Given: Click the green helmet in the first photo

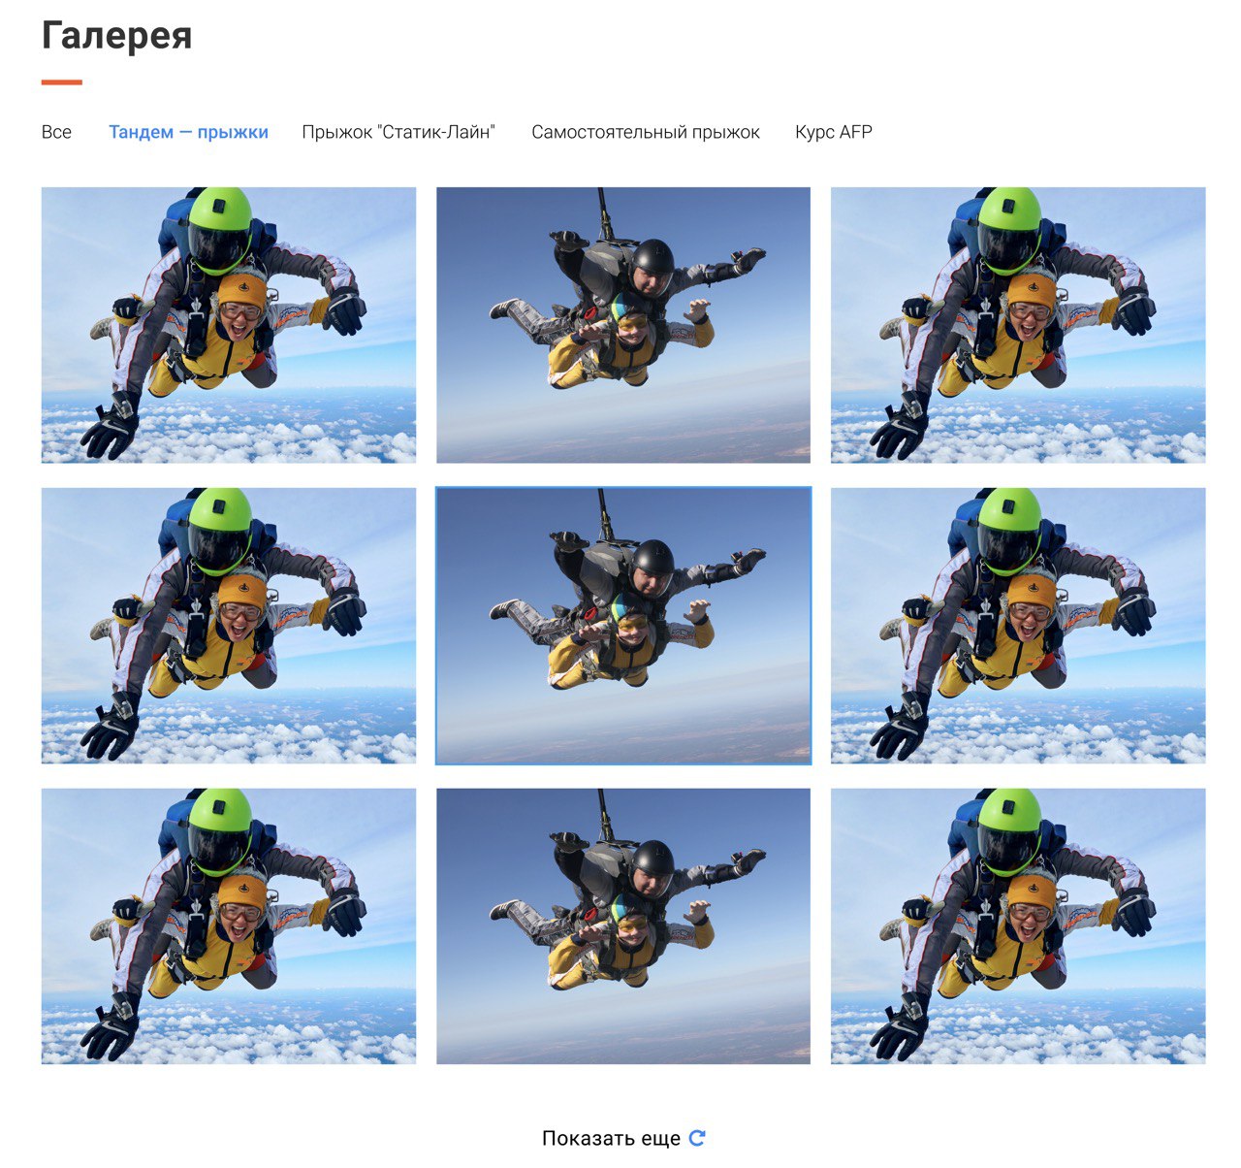Looking at the screenshot, I should 219,226.
